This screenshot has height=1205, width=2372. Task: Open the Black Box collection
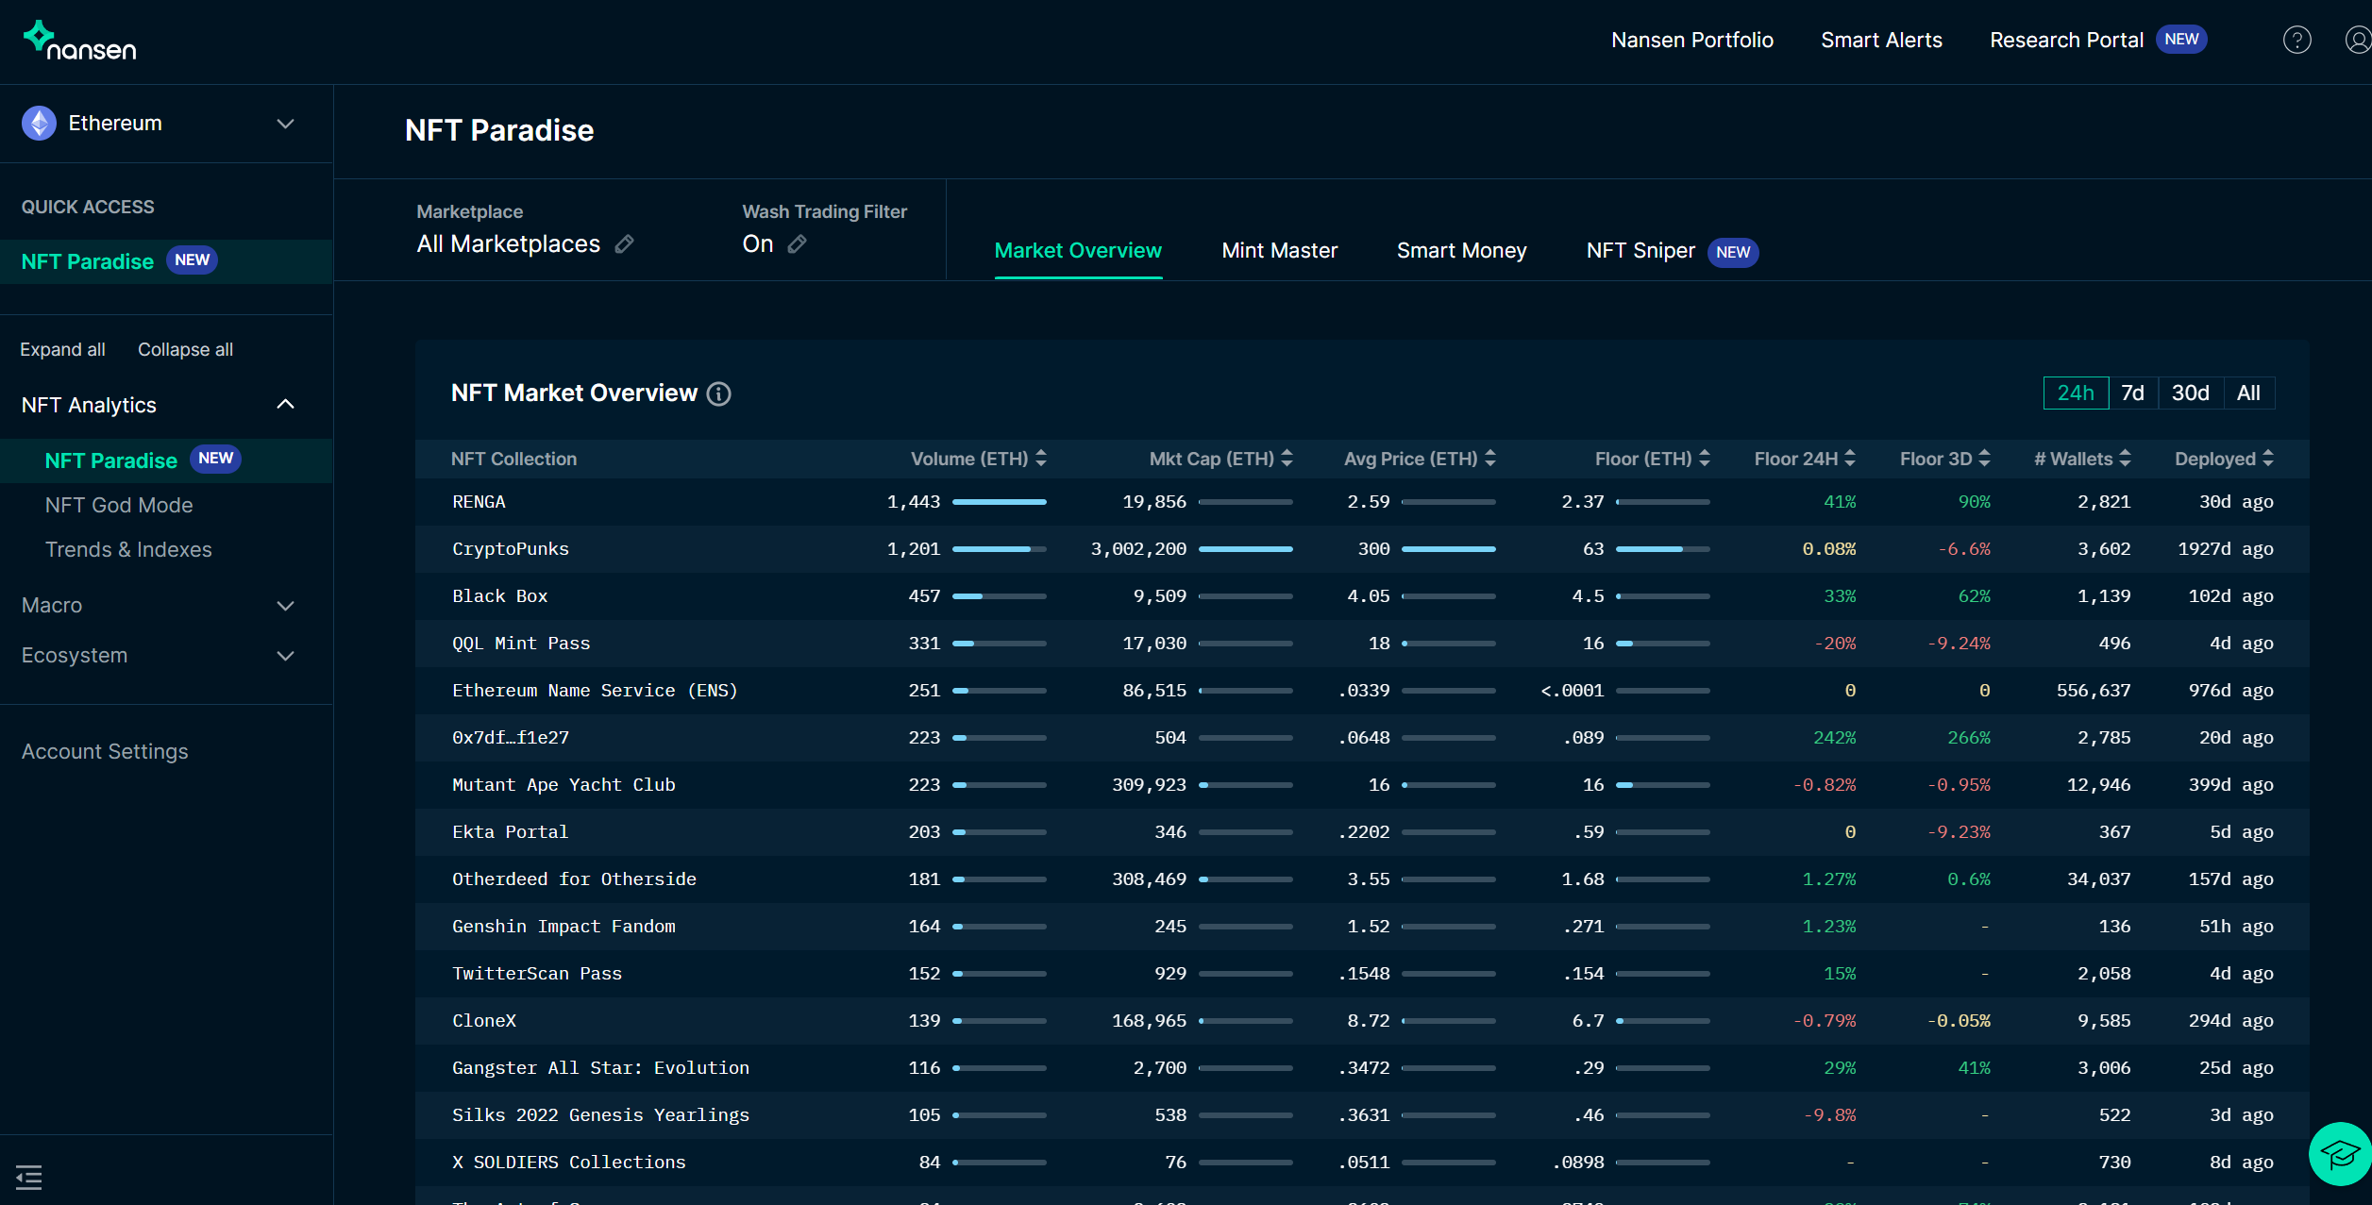click(x=500, y=596)
